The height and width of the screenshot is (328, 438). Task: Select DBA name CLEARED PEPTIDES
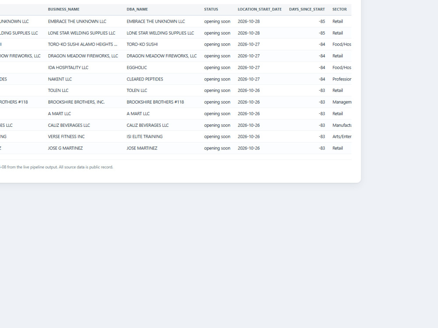pos(145,79)
